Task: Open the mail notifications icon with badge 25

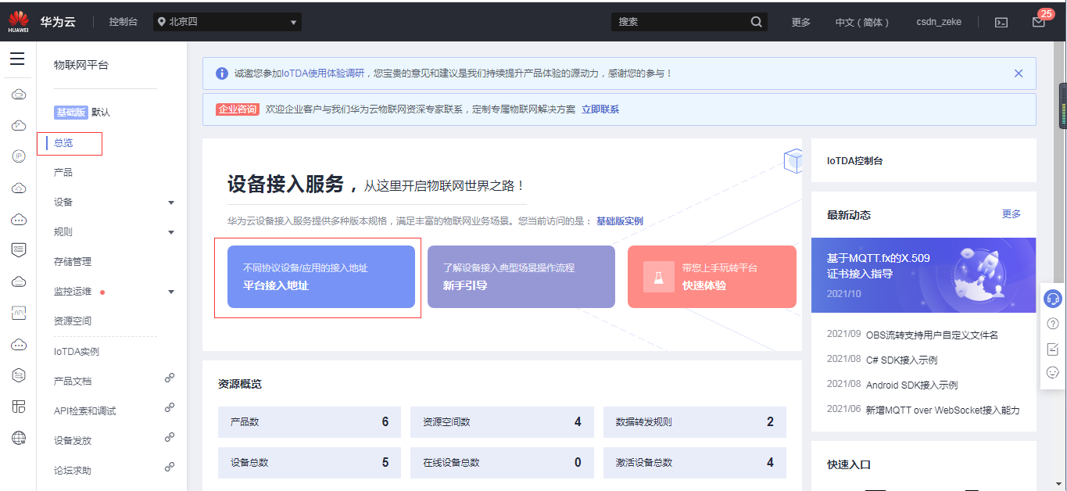Action: click(1039, 22)
